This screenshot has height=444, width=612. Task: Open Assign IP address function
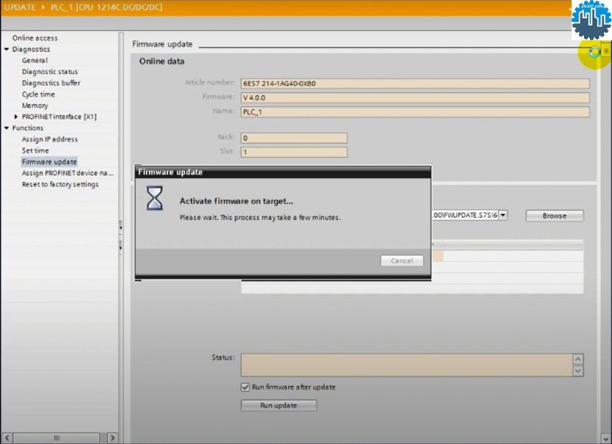click(50, 139)
